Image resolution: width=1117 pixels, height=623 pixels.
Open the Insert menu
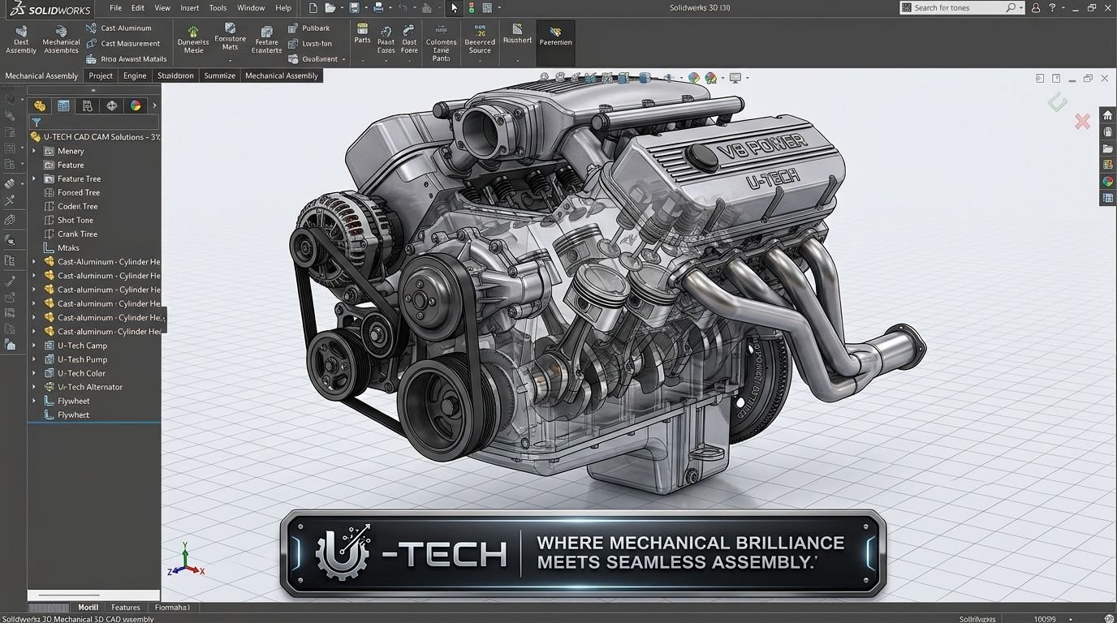coord(189,7)
